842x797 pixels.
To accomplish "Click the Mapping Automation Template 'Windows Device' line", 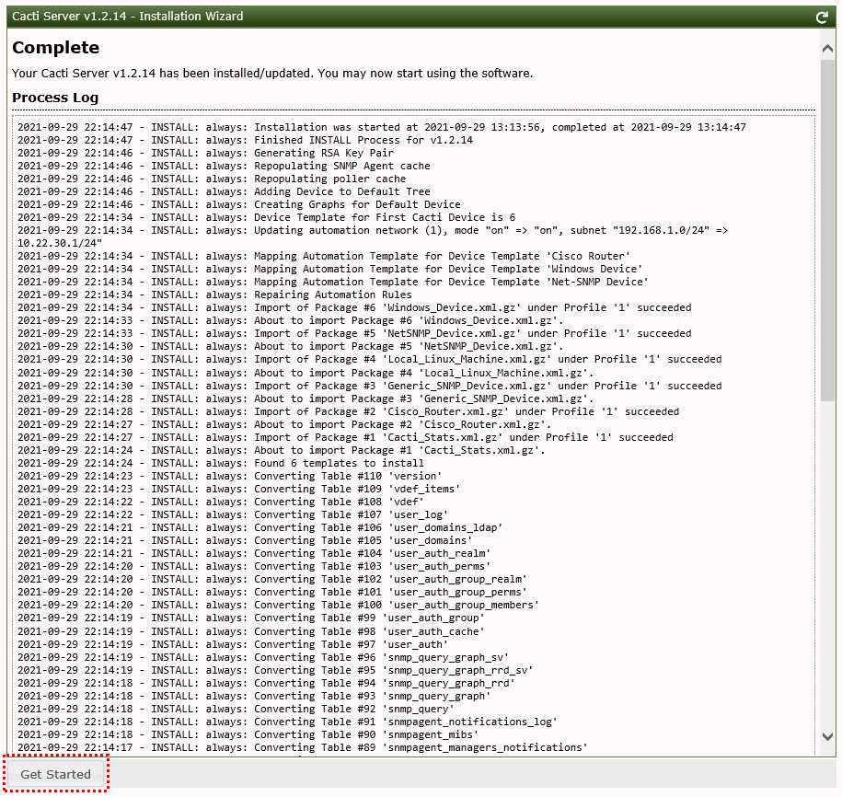I will tap(329, 269).
